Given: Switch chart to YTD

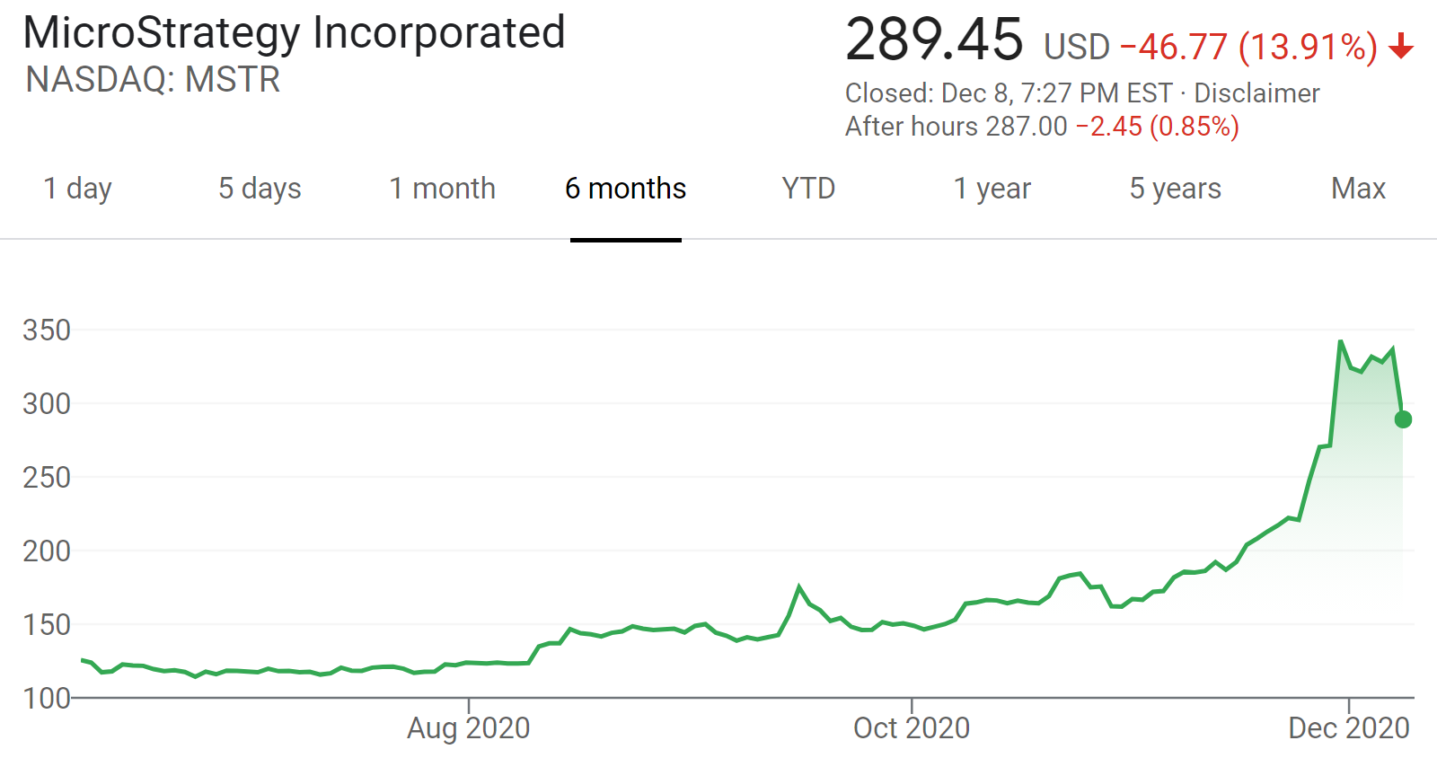Looking at the screenshot, I should (808, 189).
